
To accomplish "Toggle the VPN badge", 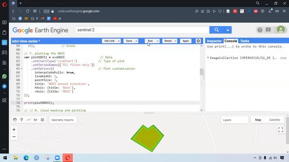I will click(47, 11).
